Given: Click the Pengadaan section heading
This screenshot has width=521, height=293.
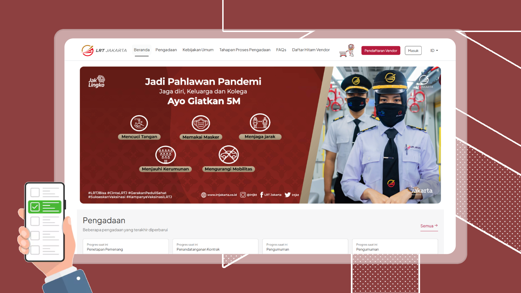Looking at the screenshot, I should pyautogui.click(x=104, y=220).
